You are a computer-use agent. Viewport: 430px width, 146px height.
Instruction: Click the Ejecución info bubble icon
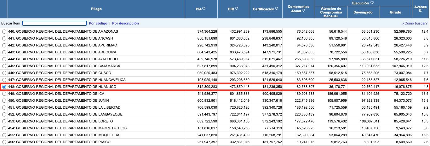[372, 3]
